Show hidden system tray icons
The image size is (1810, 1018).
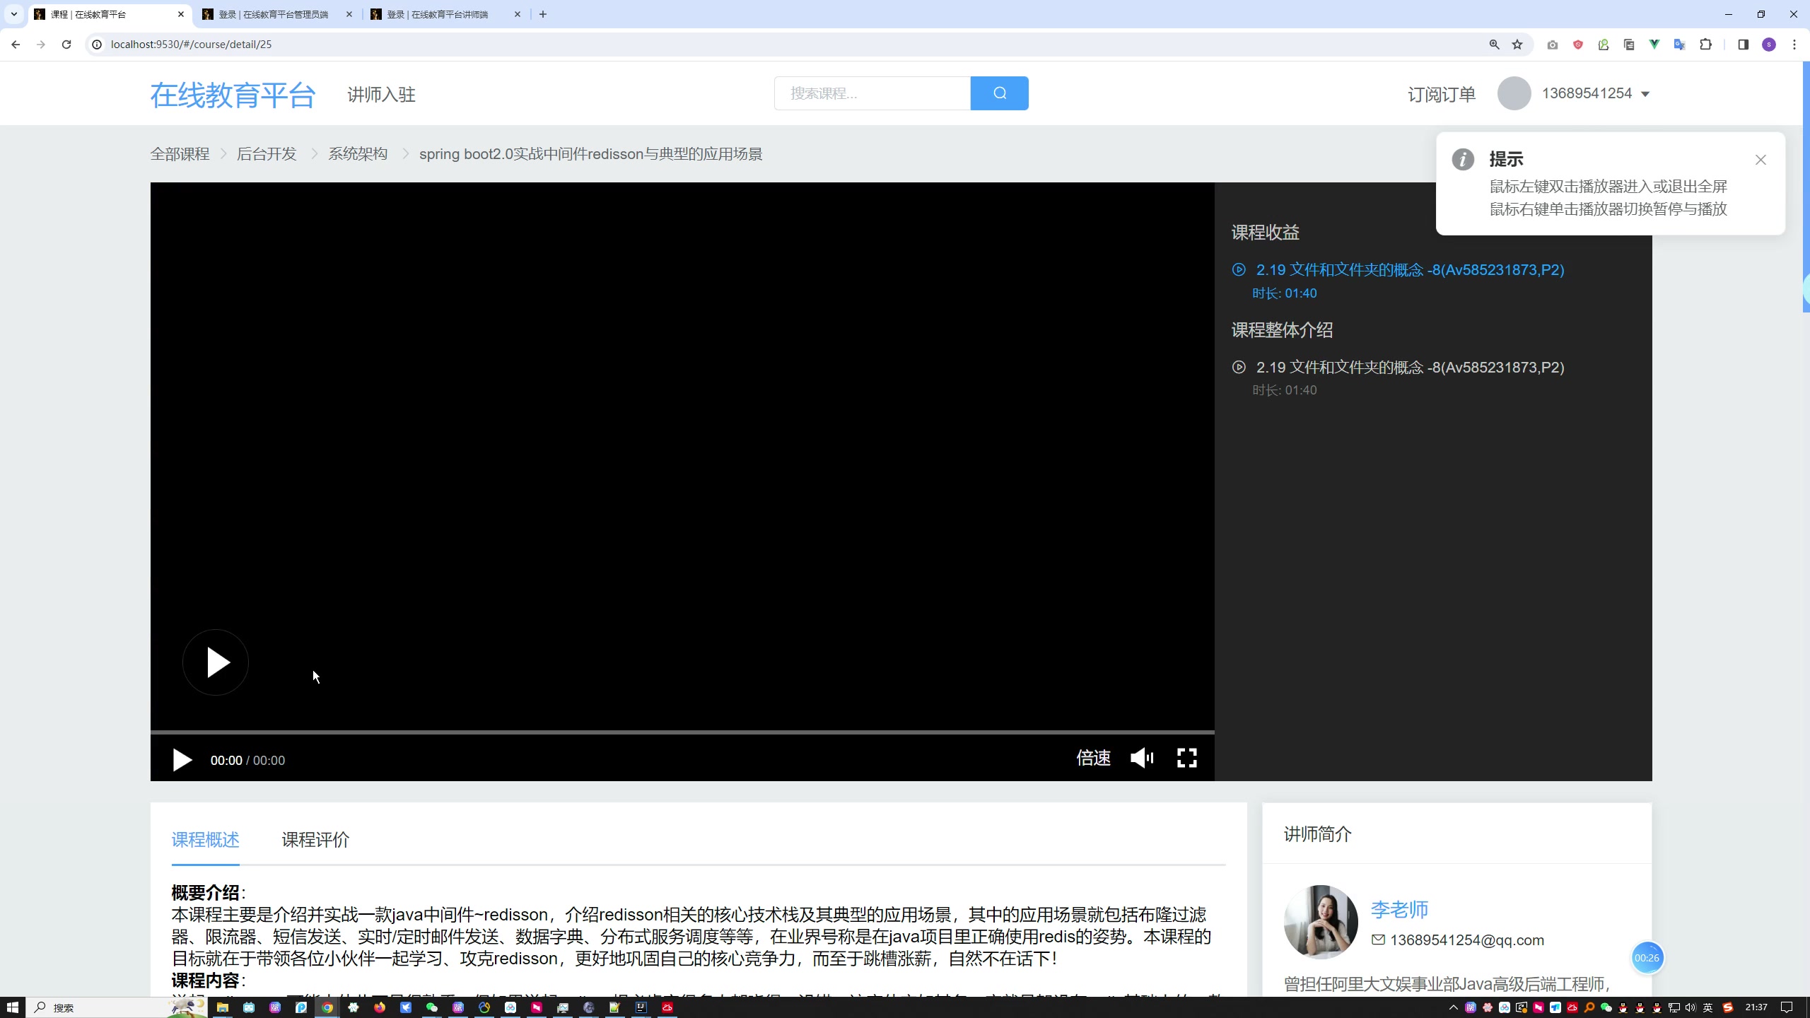[1454, 1007]
